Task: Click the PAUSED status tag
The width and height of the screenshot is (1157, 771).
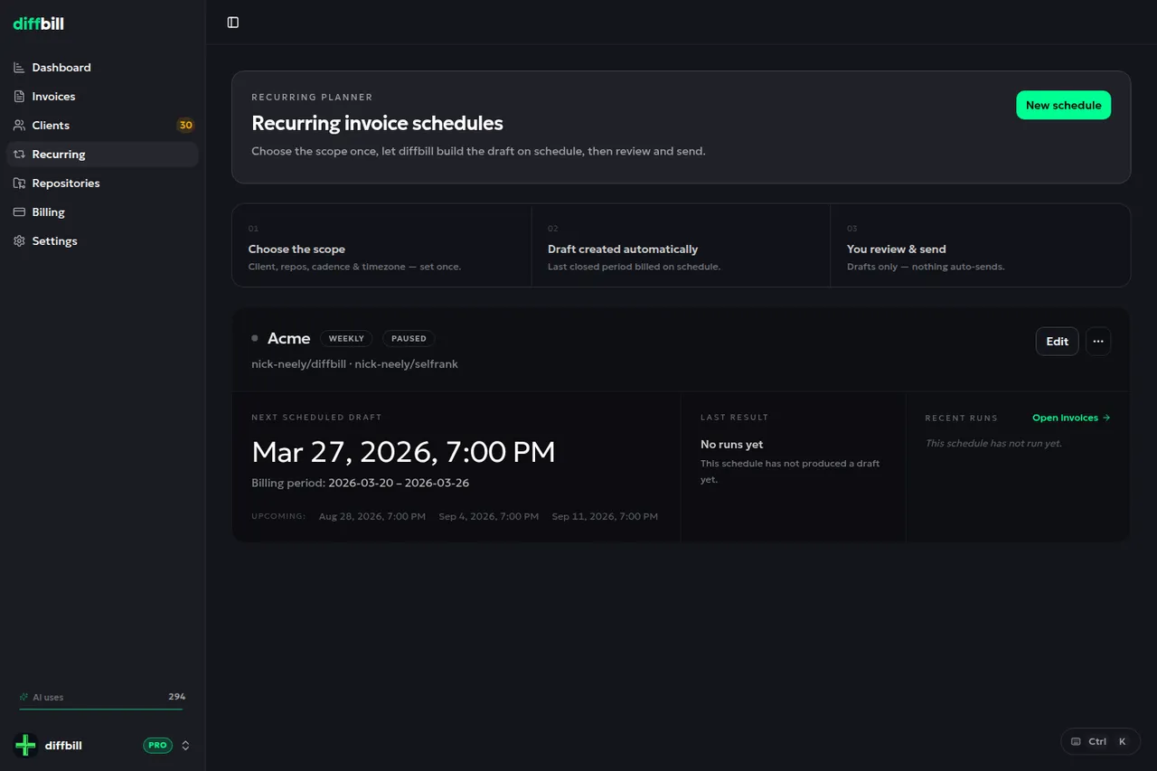Action: (409, 339)
